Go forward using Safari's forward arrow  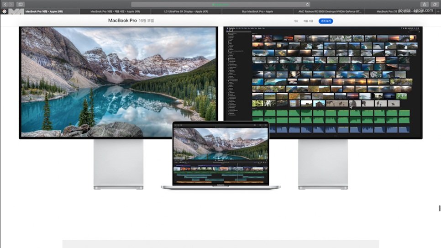pos(11,4)
